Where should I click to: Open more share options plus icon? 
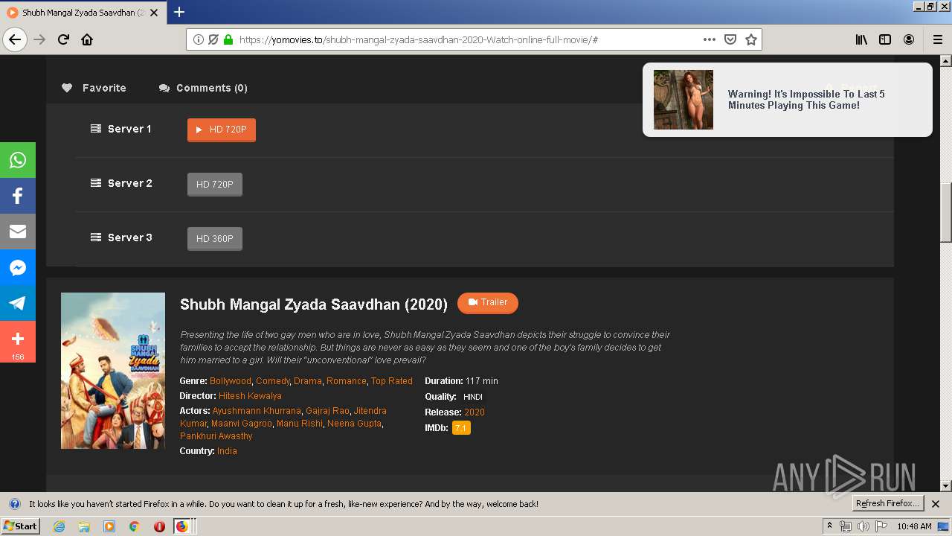(18, 342)
